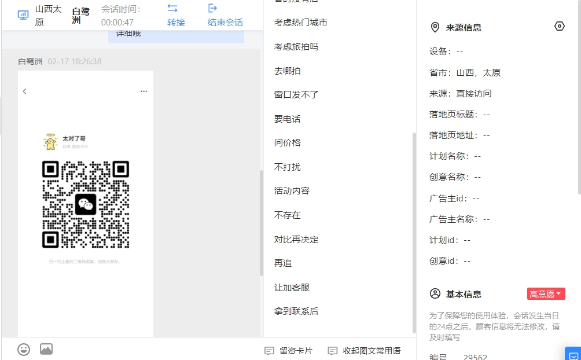Select the quick phrase 让加客服
This screenshot has width=581, height=360.
[292, 287]
